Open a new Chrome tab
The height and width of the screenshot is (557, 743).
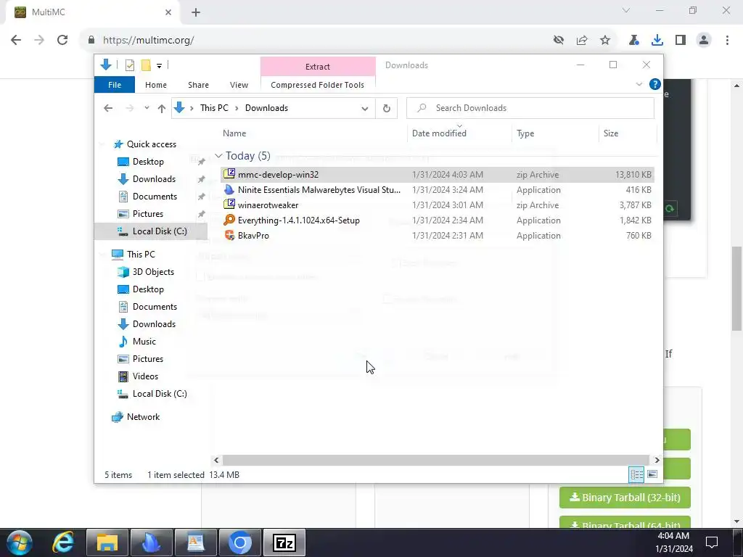(196, 12)
